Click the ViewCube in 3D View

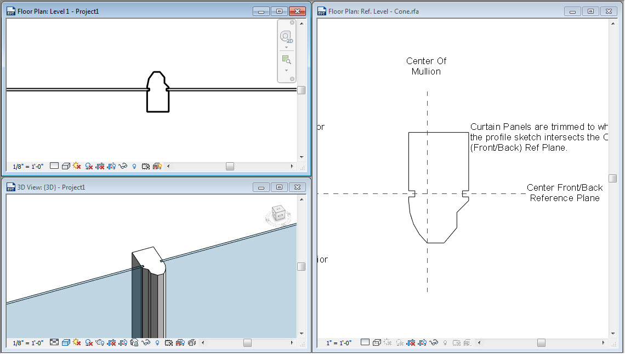[278, 212]
